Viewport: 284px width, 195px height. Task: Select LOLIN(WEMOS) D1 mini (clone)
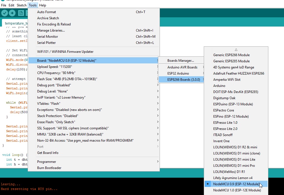[236, 154]
